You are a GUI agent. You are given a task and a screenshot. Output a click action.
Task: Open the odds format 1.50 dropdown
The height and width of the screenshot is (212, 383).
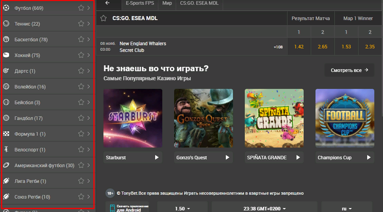182,207
